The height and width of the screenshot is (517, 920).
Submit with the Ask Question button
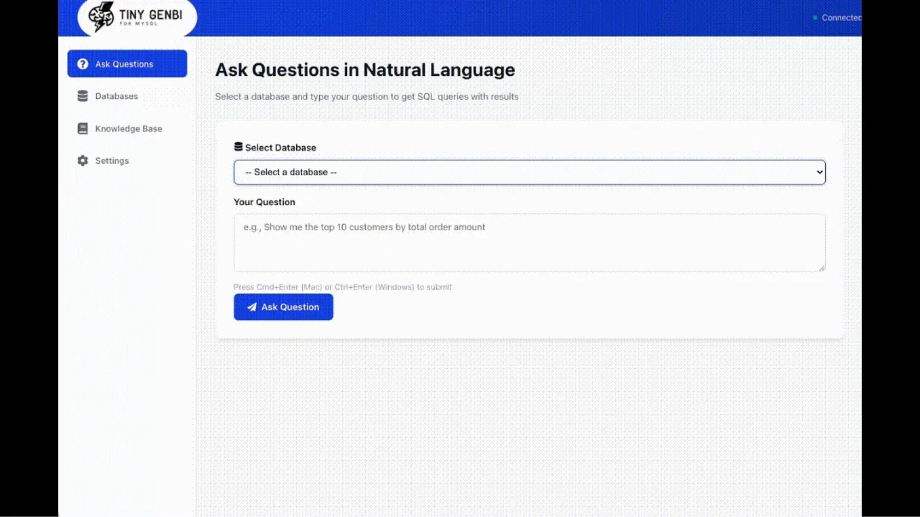(283, 307)
